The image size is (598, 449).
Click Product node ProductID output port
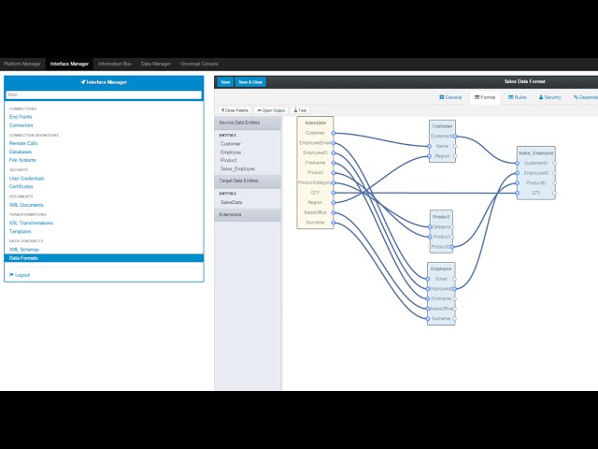pyautogui.click(x=452, y=247)
